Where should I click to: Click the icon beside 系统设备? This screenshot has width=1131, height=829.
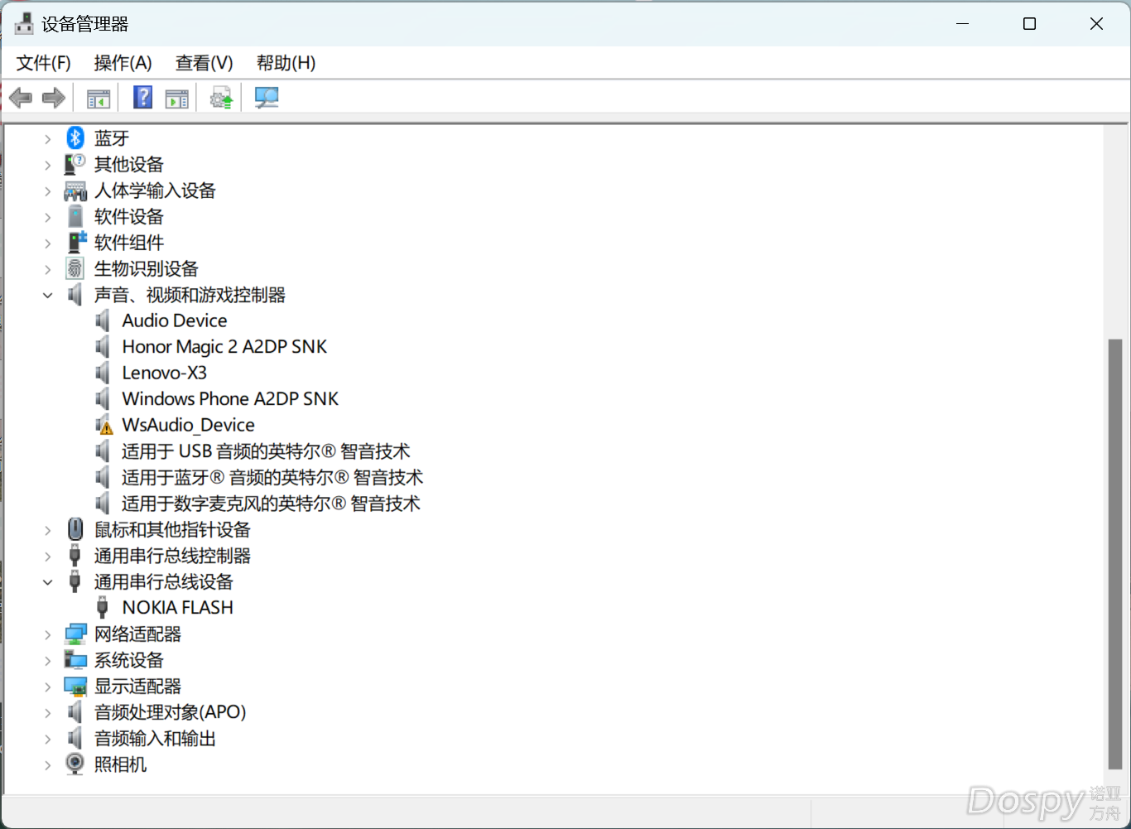[75, 660]
